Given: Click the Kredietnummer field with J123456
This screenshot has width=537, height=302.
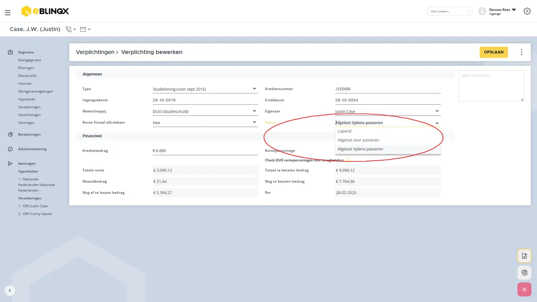Looking at the screenshot, I should tap(388, 89).
